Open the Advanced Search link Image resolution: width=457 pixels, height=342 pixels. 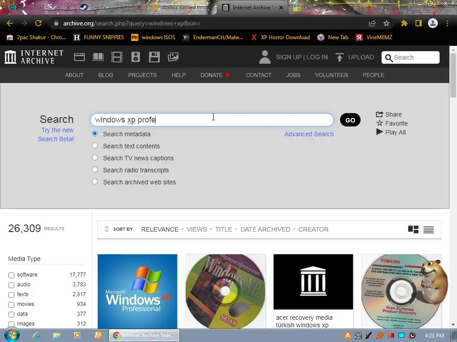[x=309, y=134]
